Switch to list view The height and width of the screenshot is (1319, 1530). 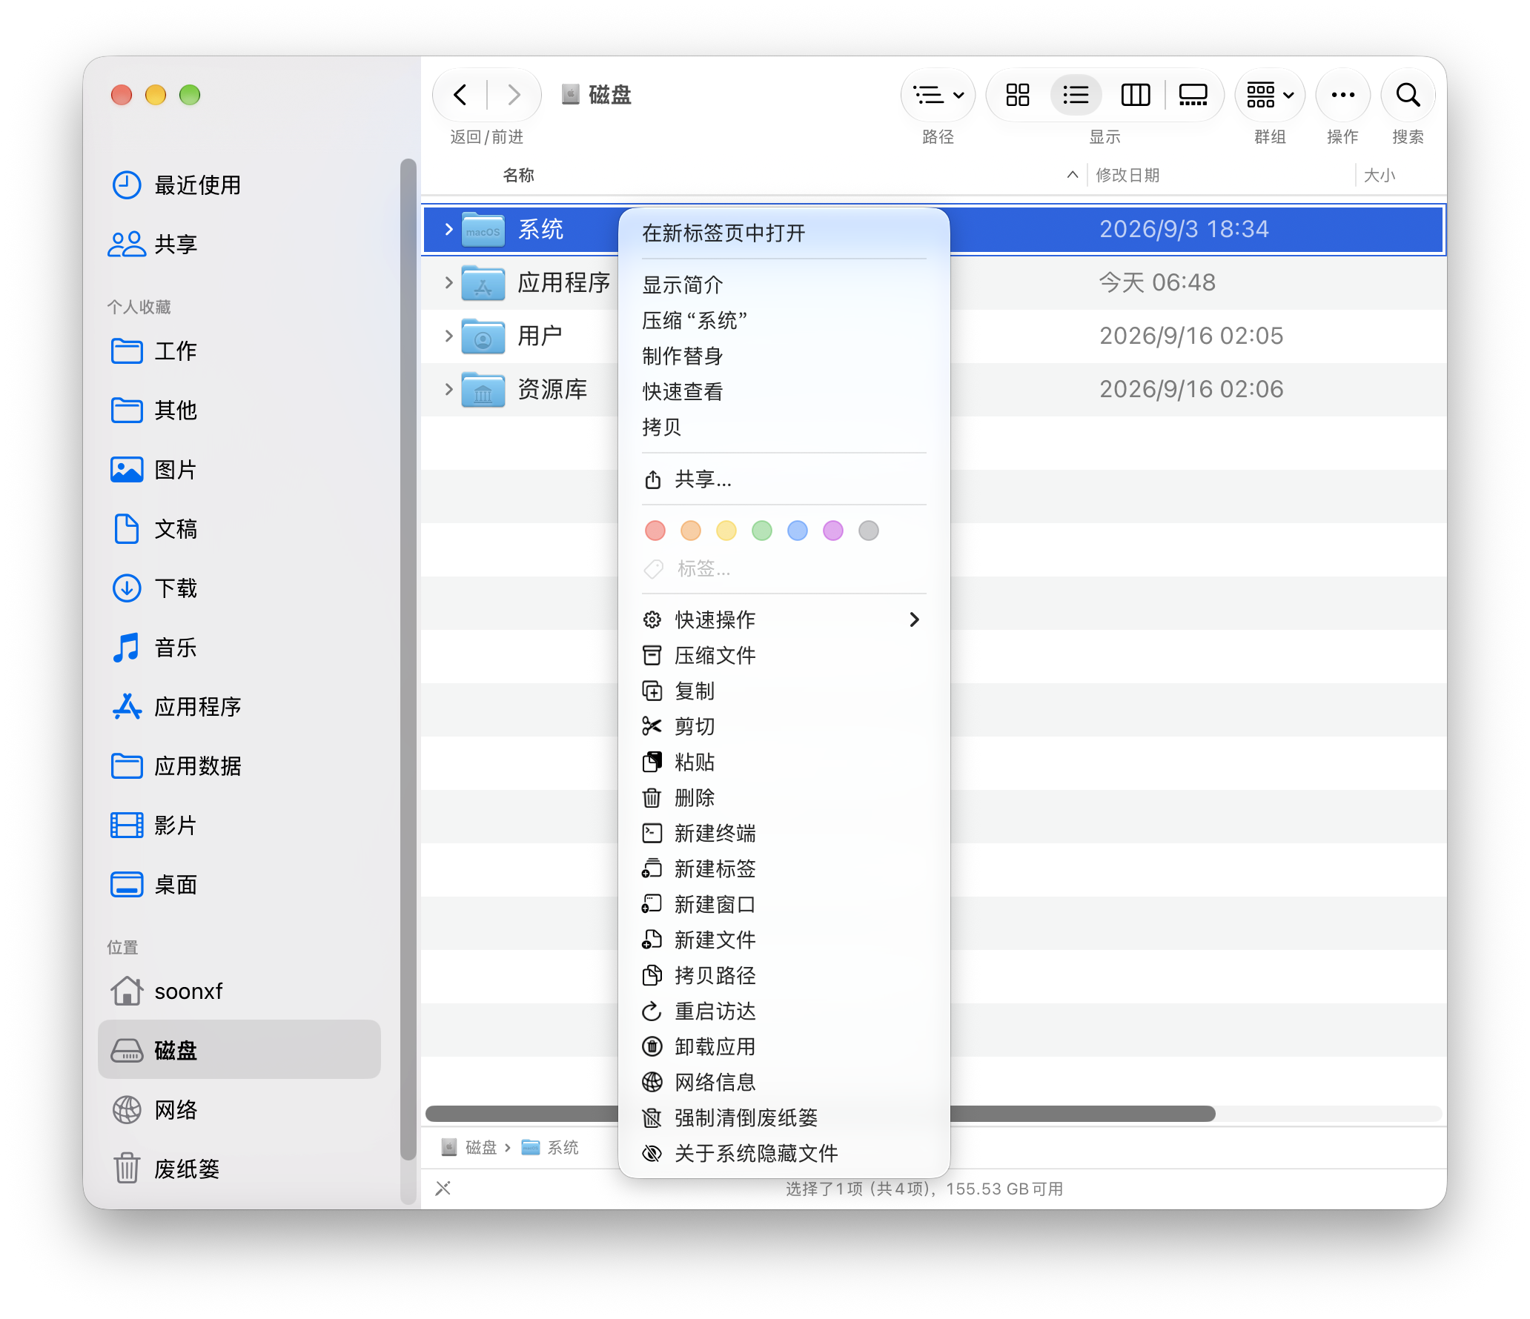(1076, 95)
